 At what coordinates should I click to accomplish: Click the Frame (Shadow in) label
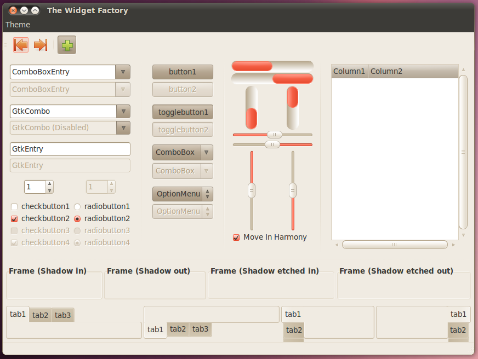click(x=48, y=271)
